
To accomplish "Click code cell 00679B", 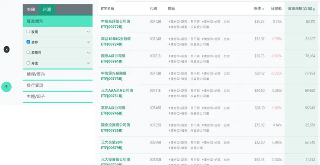I will click(x=155, y=143).
